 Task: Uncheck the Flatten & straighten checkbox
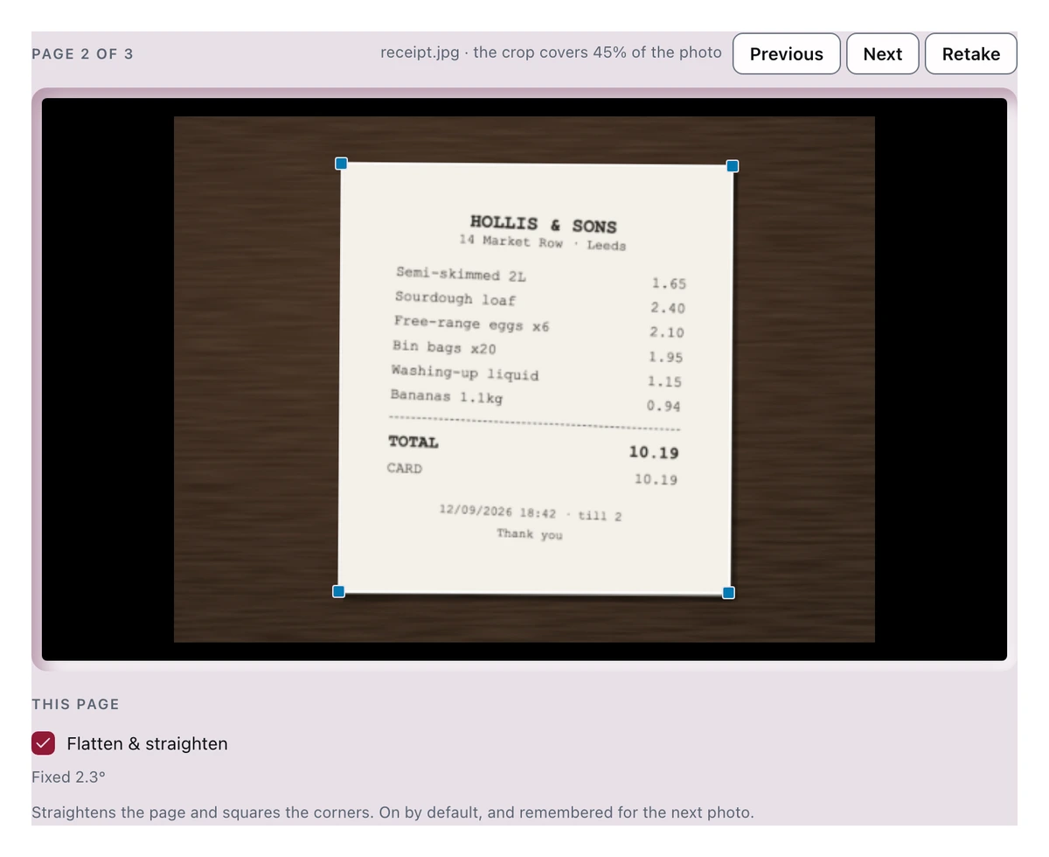point(44,743)
